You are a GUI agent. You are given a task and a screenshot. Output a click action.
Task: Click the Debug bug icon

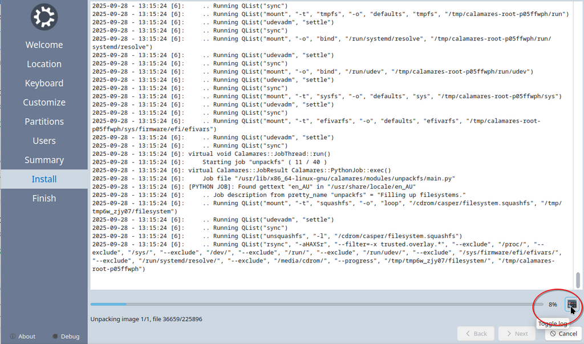[55, 336]
